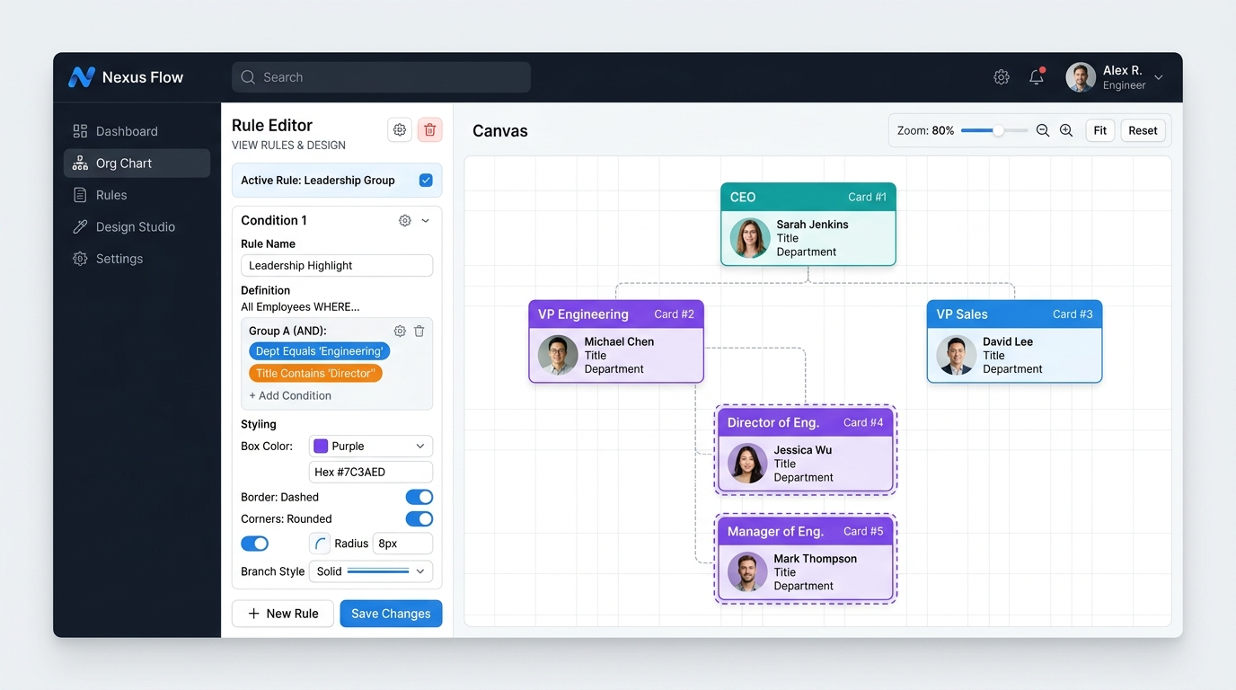Go to Rules in the sidebar
Screen dimensions: 1236x690
[137, 195]
